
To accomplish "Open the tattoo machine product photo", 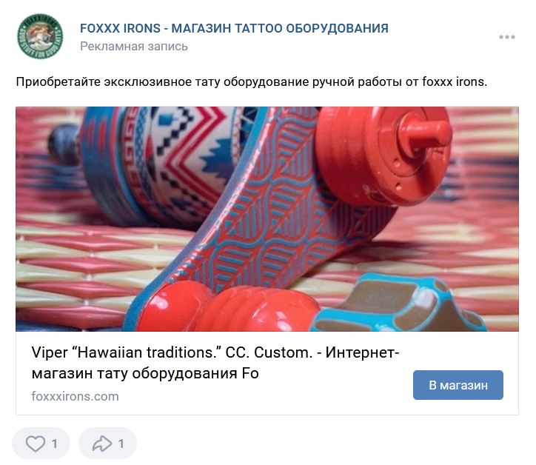I will click(267, 219).
